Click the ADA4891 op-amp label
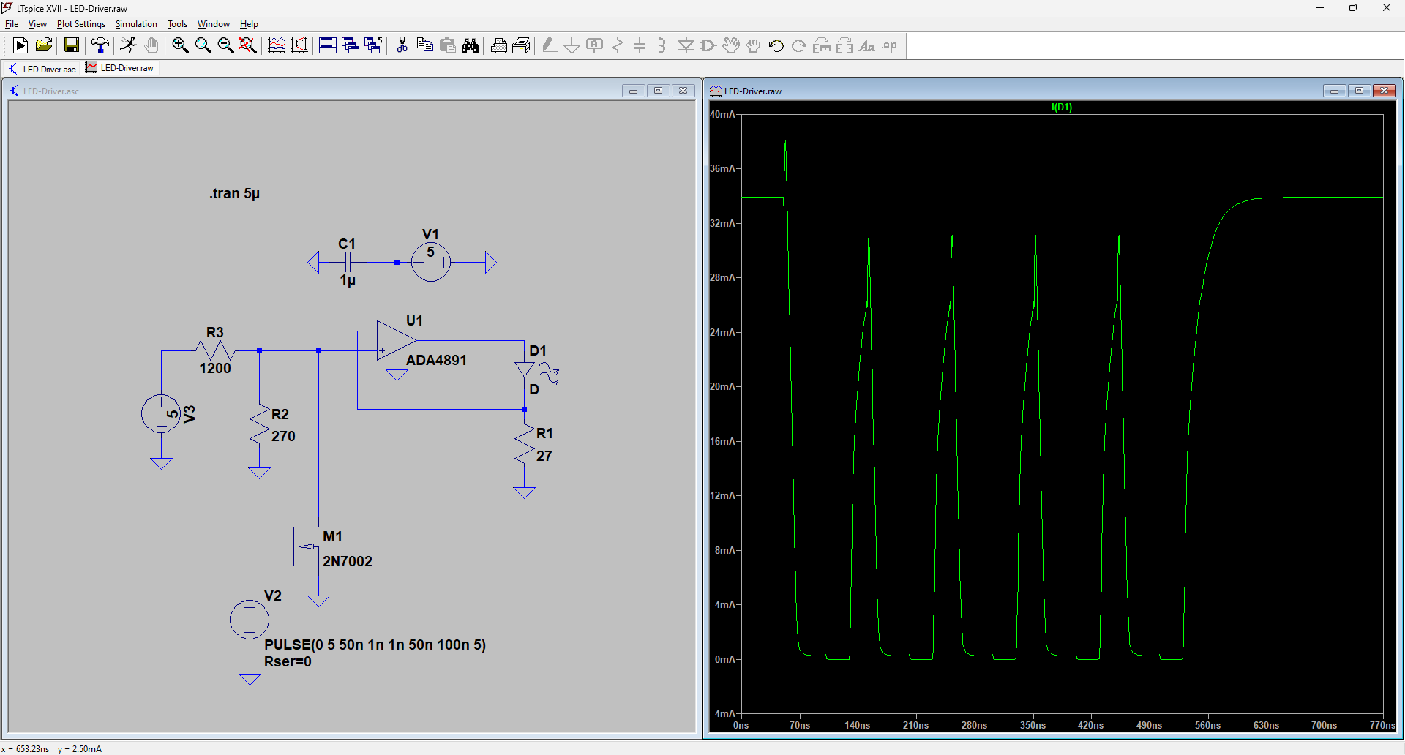Image resolution: width=1405 pixels, height=755 pixels. point(436,360)
